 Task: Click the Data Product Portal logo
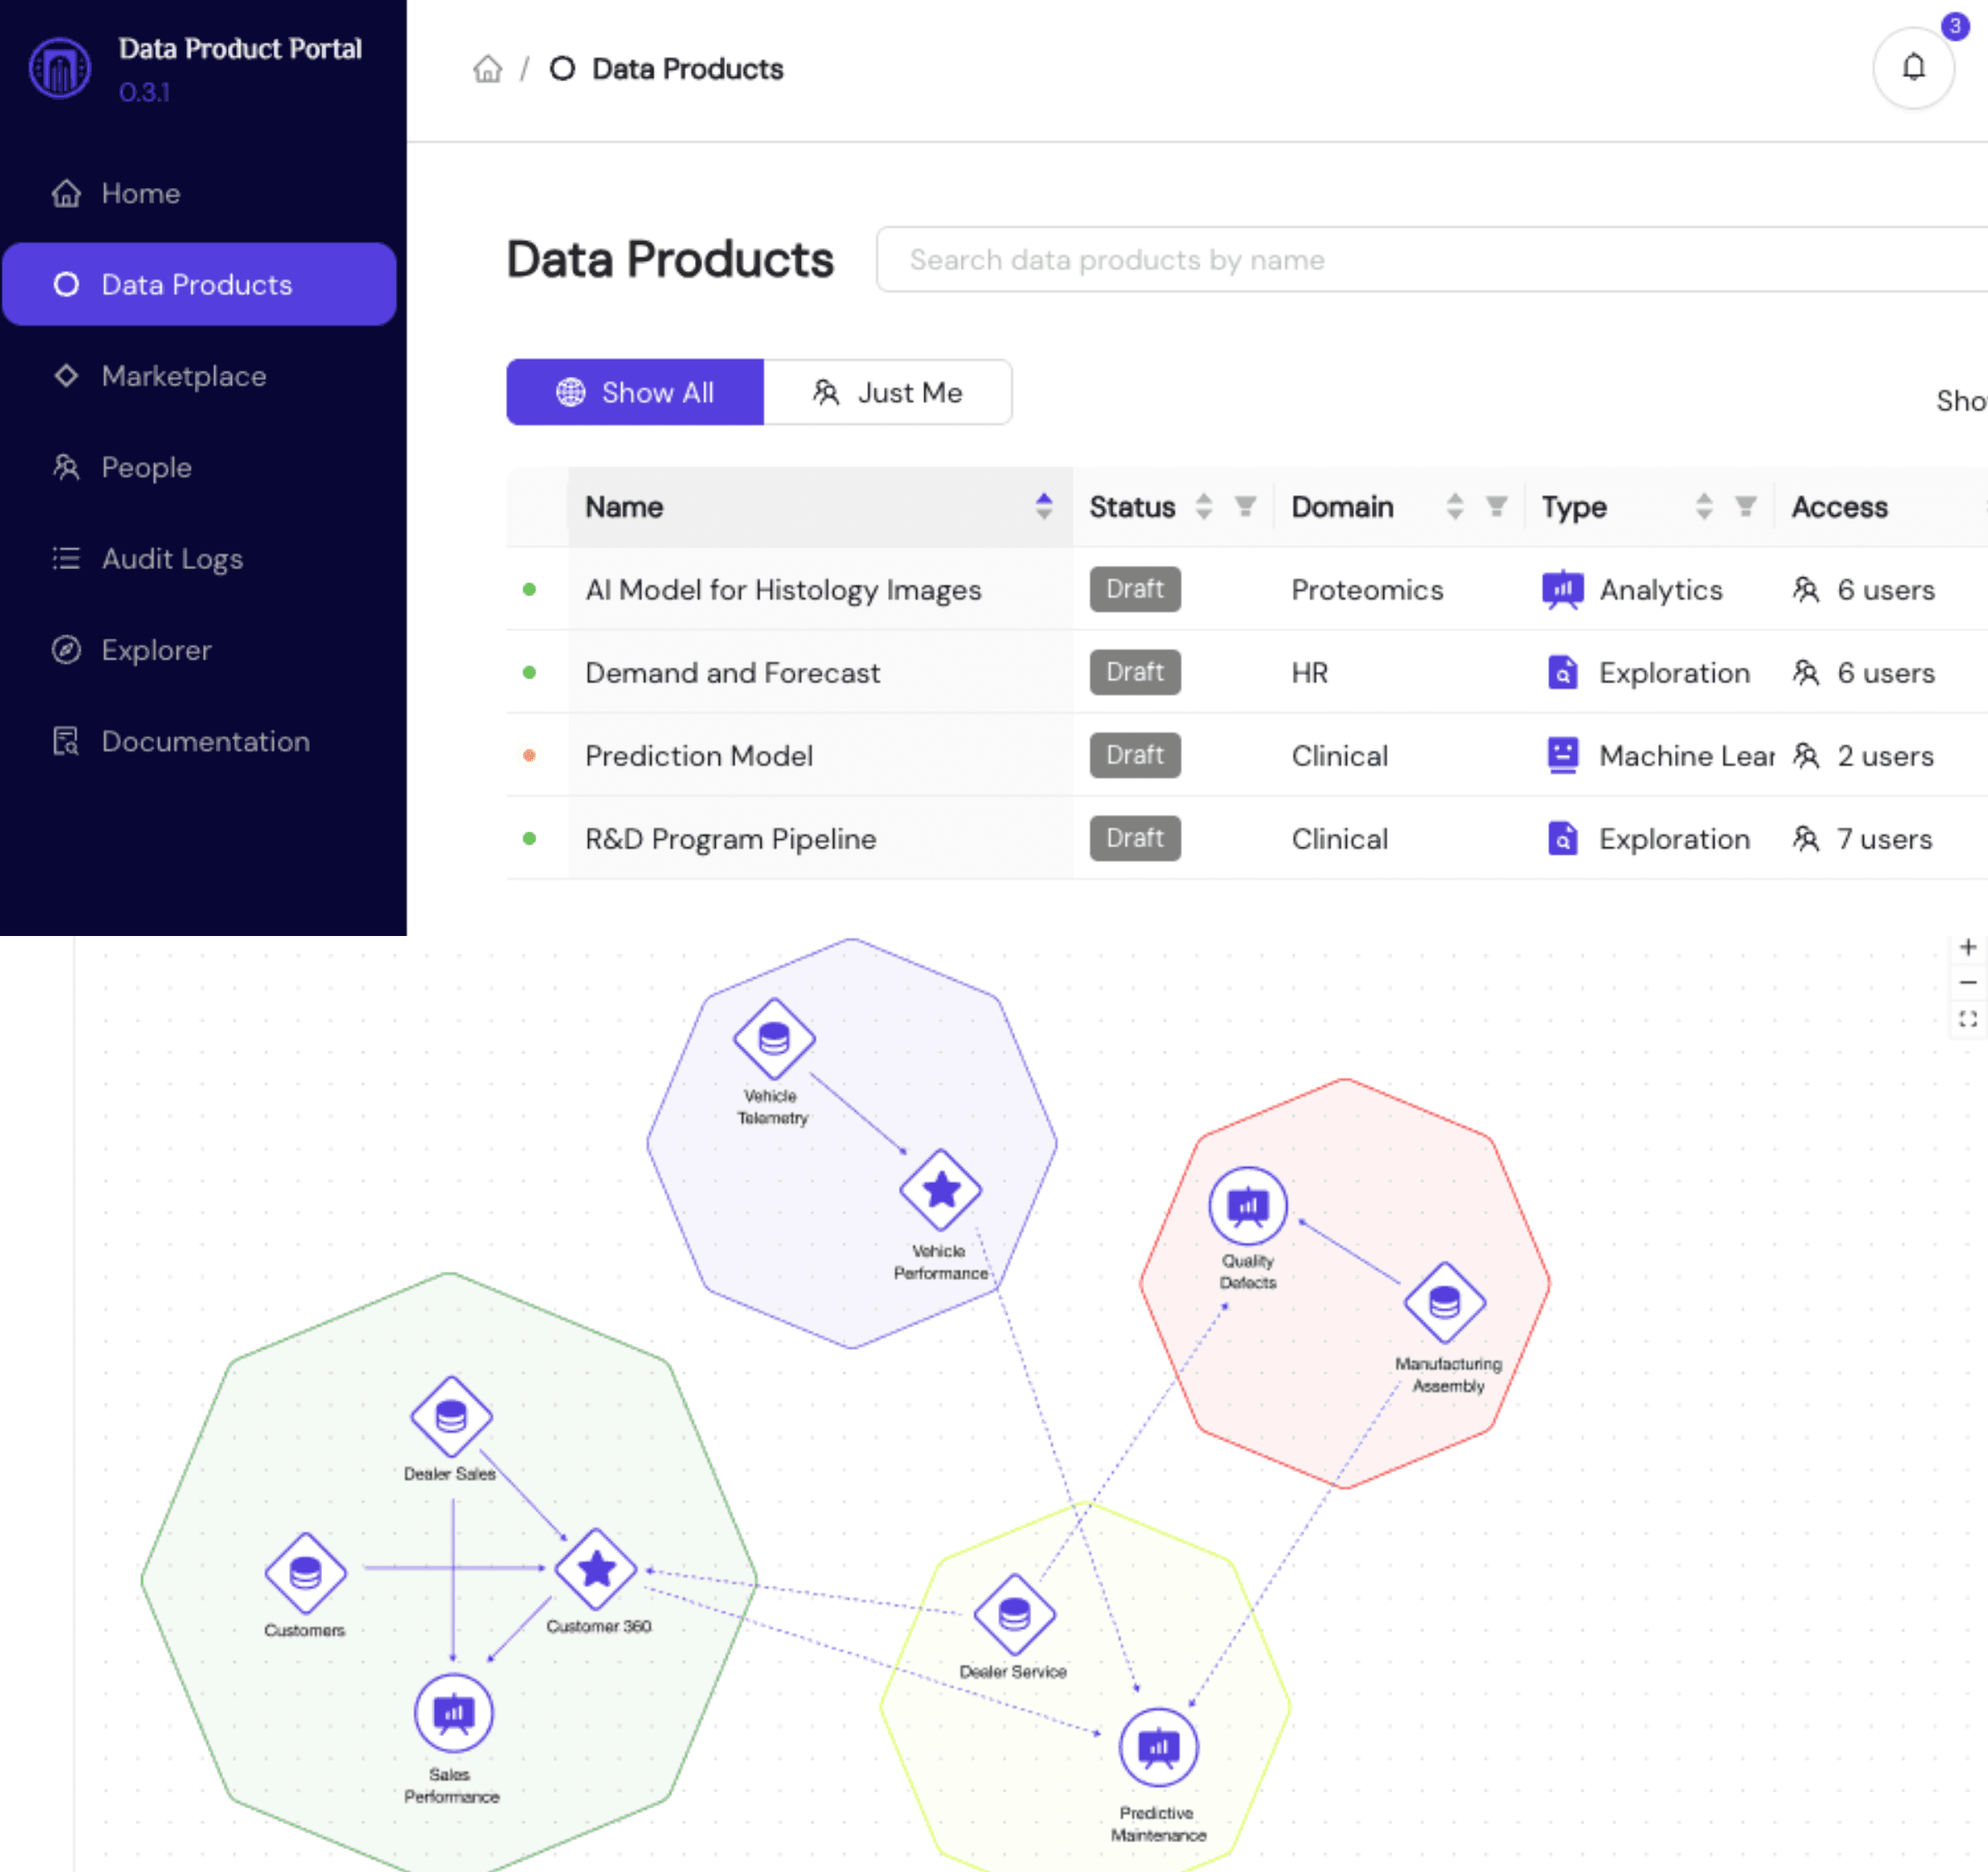[x=60, y=68]
